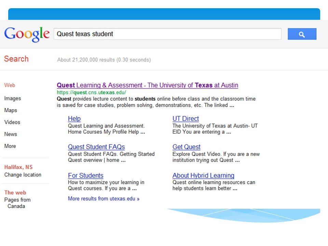This screenshot has width=328, height=246.
Task: Open the Help sitelink
Action: click(74, 119)
